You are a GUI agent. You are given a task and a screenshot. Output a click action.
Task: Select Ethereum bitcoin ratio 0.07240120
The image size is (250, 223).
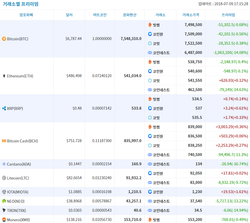pos(102,76)
